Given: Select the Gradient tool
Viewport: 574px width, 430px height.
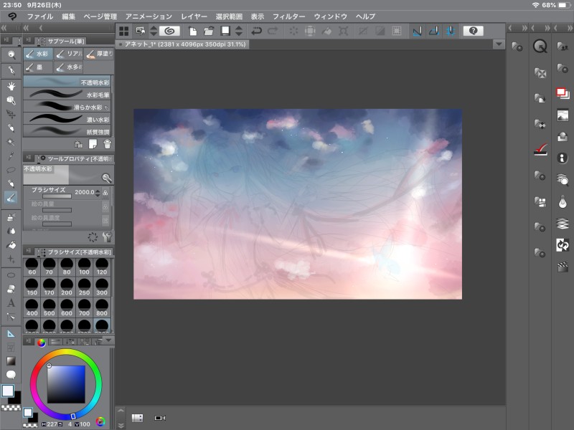Looking at the screenshot, I should pos(11,361).
